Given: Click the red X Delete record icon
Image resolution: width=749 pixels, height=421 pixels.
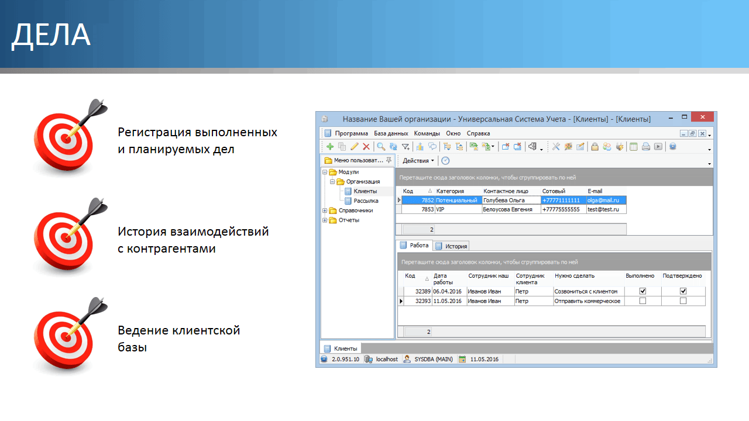Looking at the screenshot, I should pyautogui.click(x=366, y=147).
